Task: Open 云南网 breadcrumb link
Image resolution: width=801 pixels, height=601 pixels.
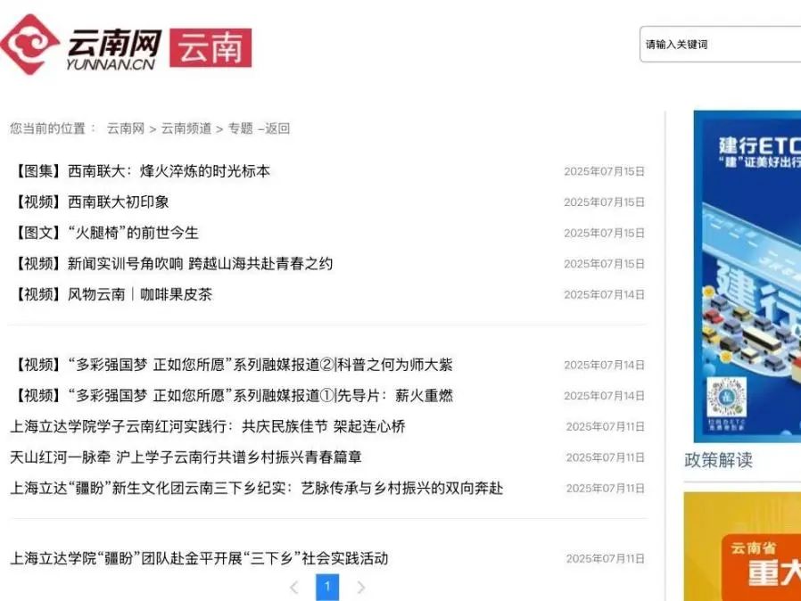Action: tap(126, 128)
